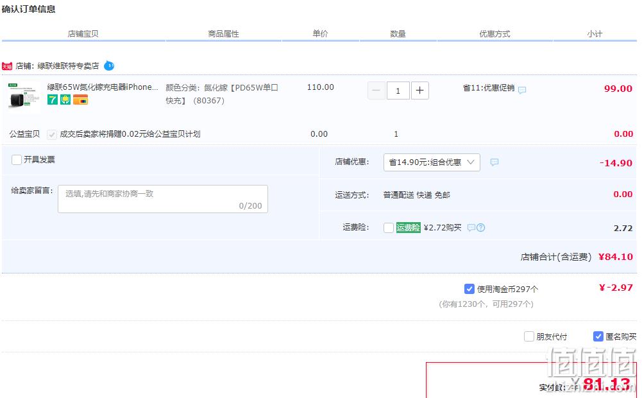
Task: Click the orange credit card payment icon
Action: pyautogui.click(x=81, y=99)
